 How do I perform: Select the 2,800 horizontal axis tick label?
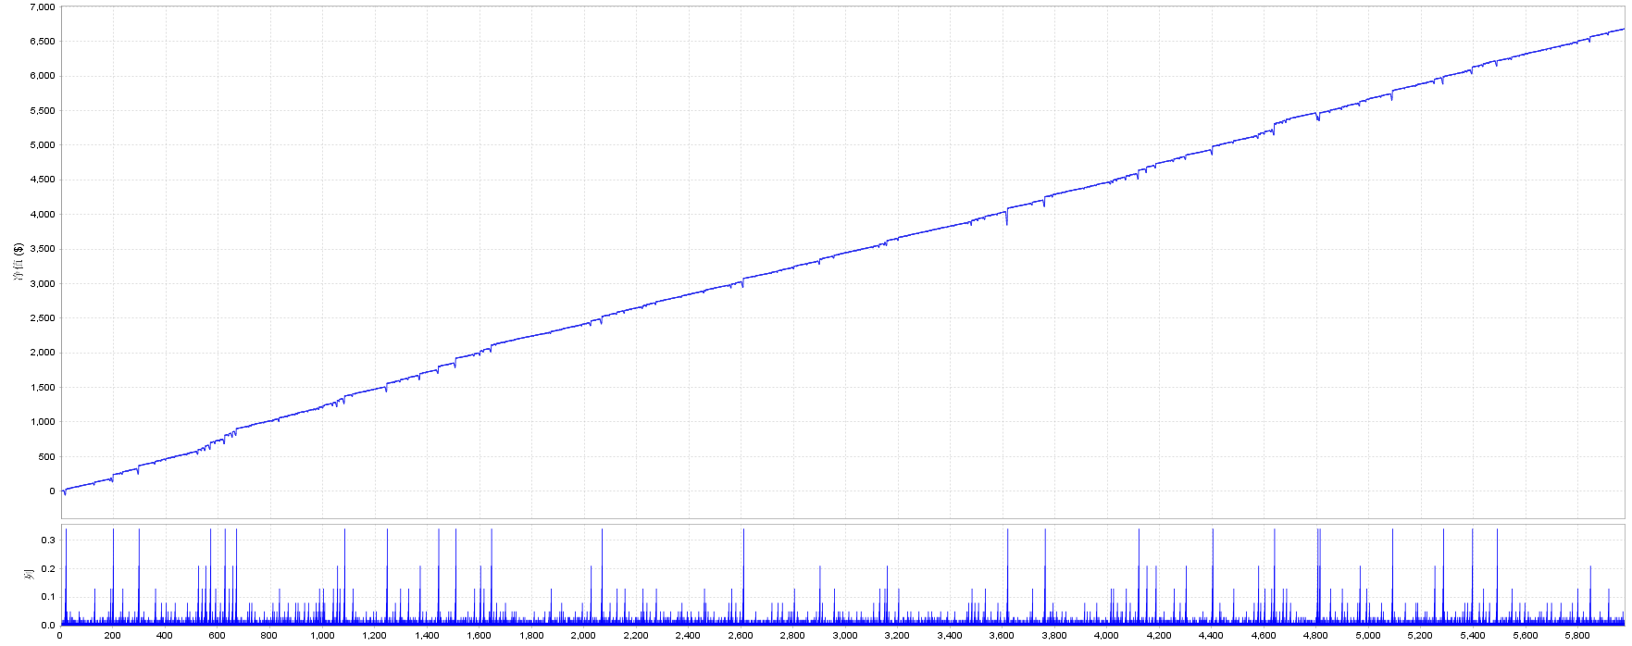tap(792, 636)
